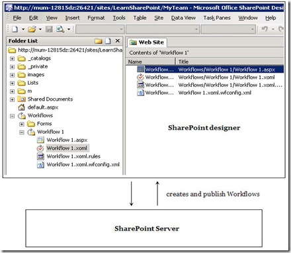Click the Workflow 1 folder icon in tree

coord(31,132)
